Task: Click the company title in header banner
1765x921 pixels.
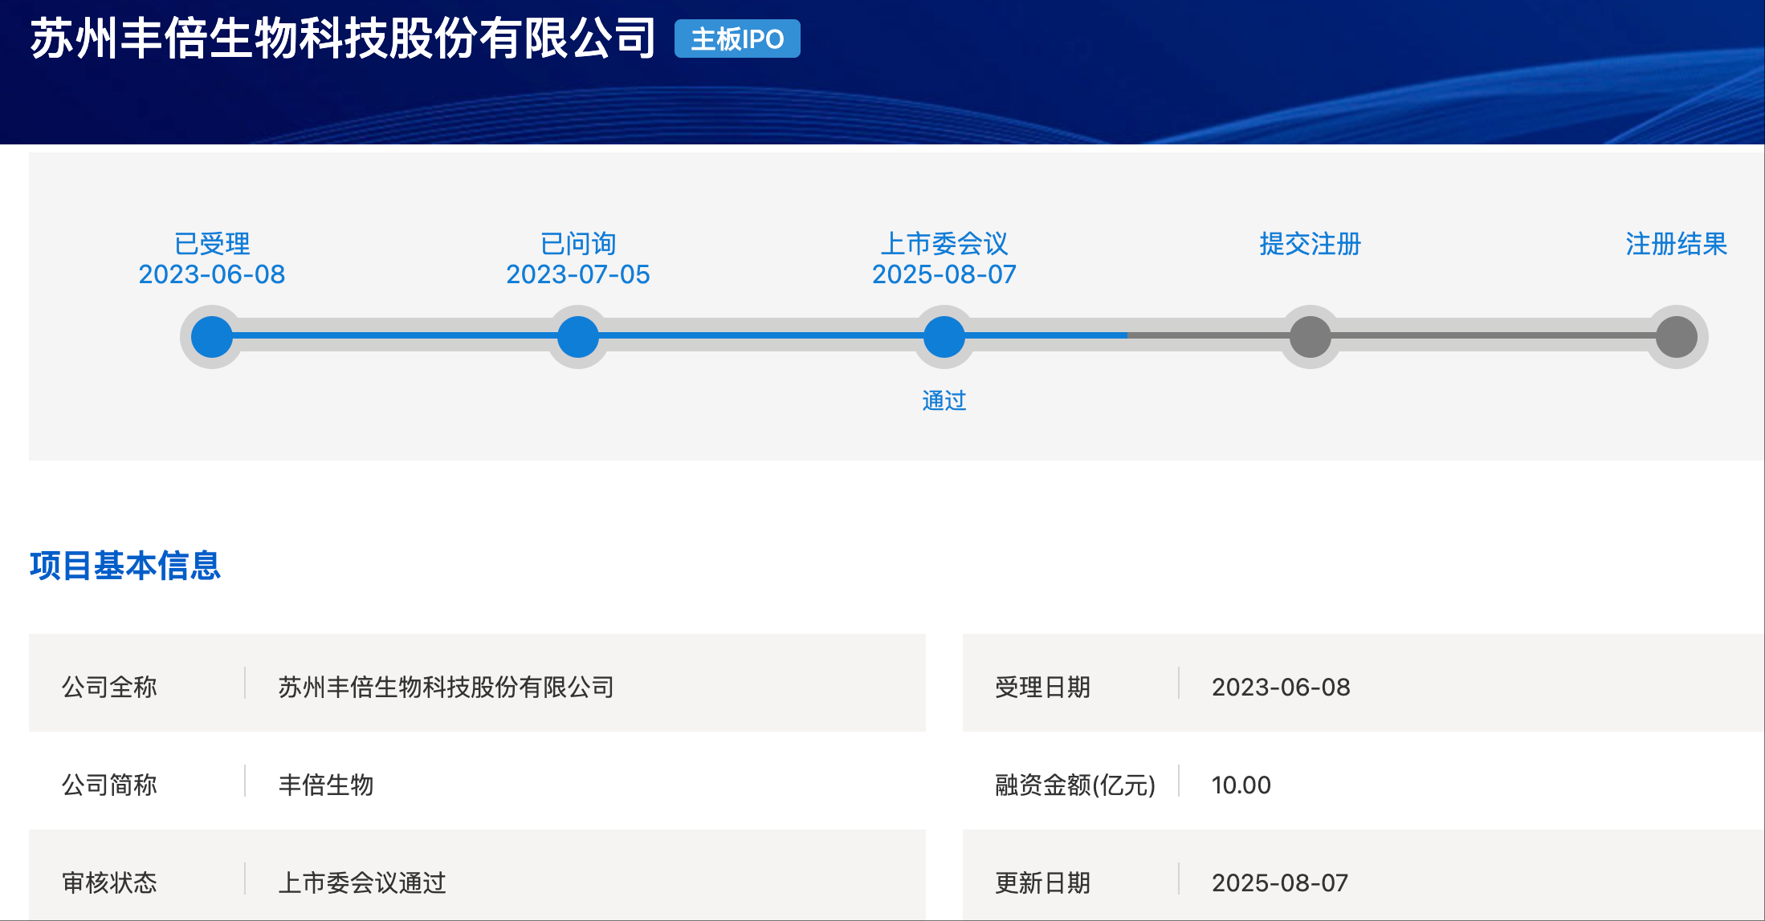Action: (x=344, y=39)
